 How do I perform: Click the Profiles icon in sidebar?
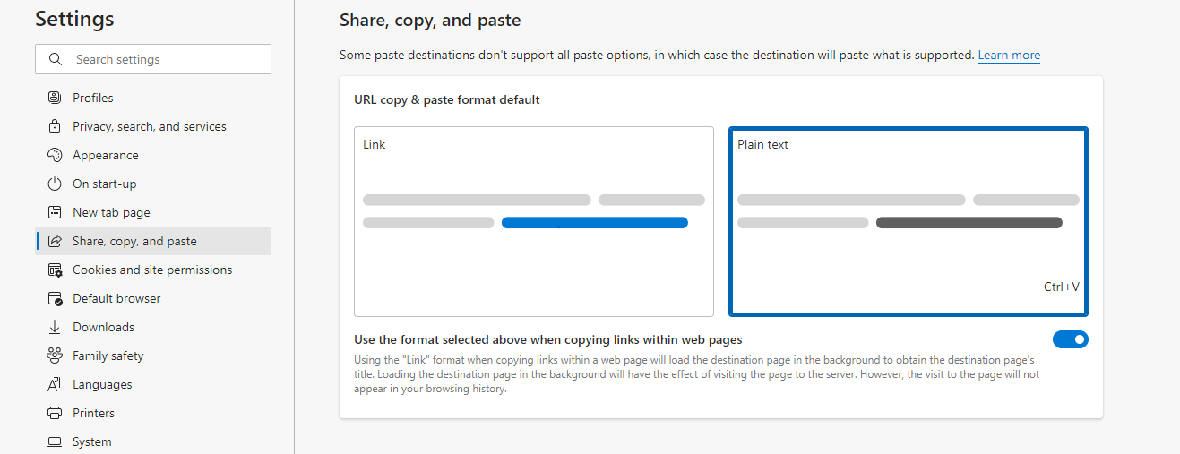(x=55, y=98)
